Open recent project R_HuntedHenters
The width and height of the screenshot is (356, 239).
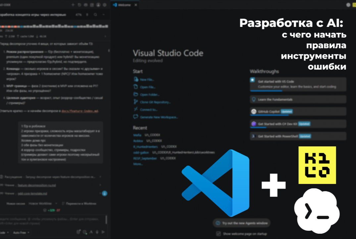tap(145, 147)
